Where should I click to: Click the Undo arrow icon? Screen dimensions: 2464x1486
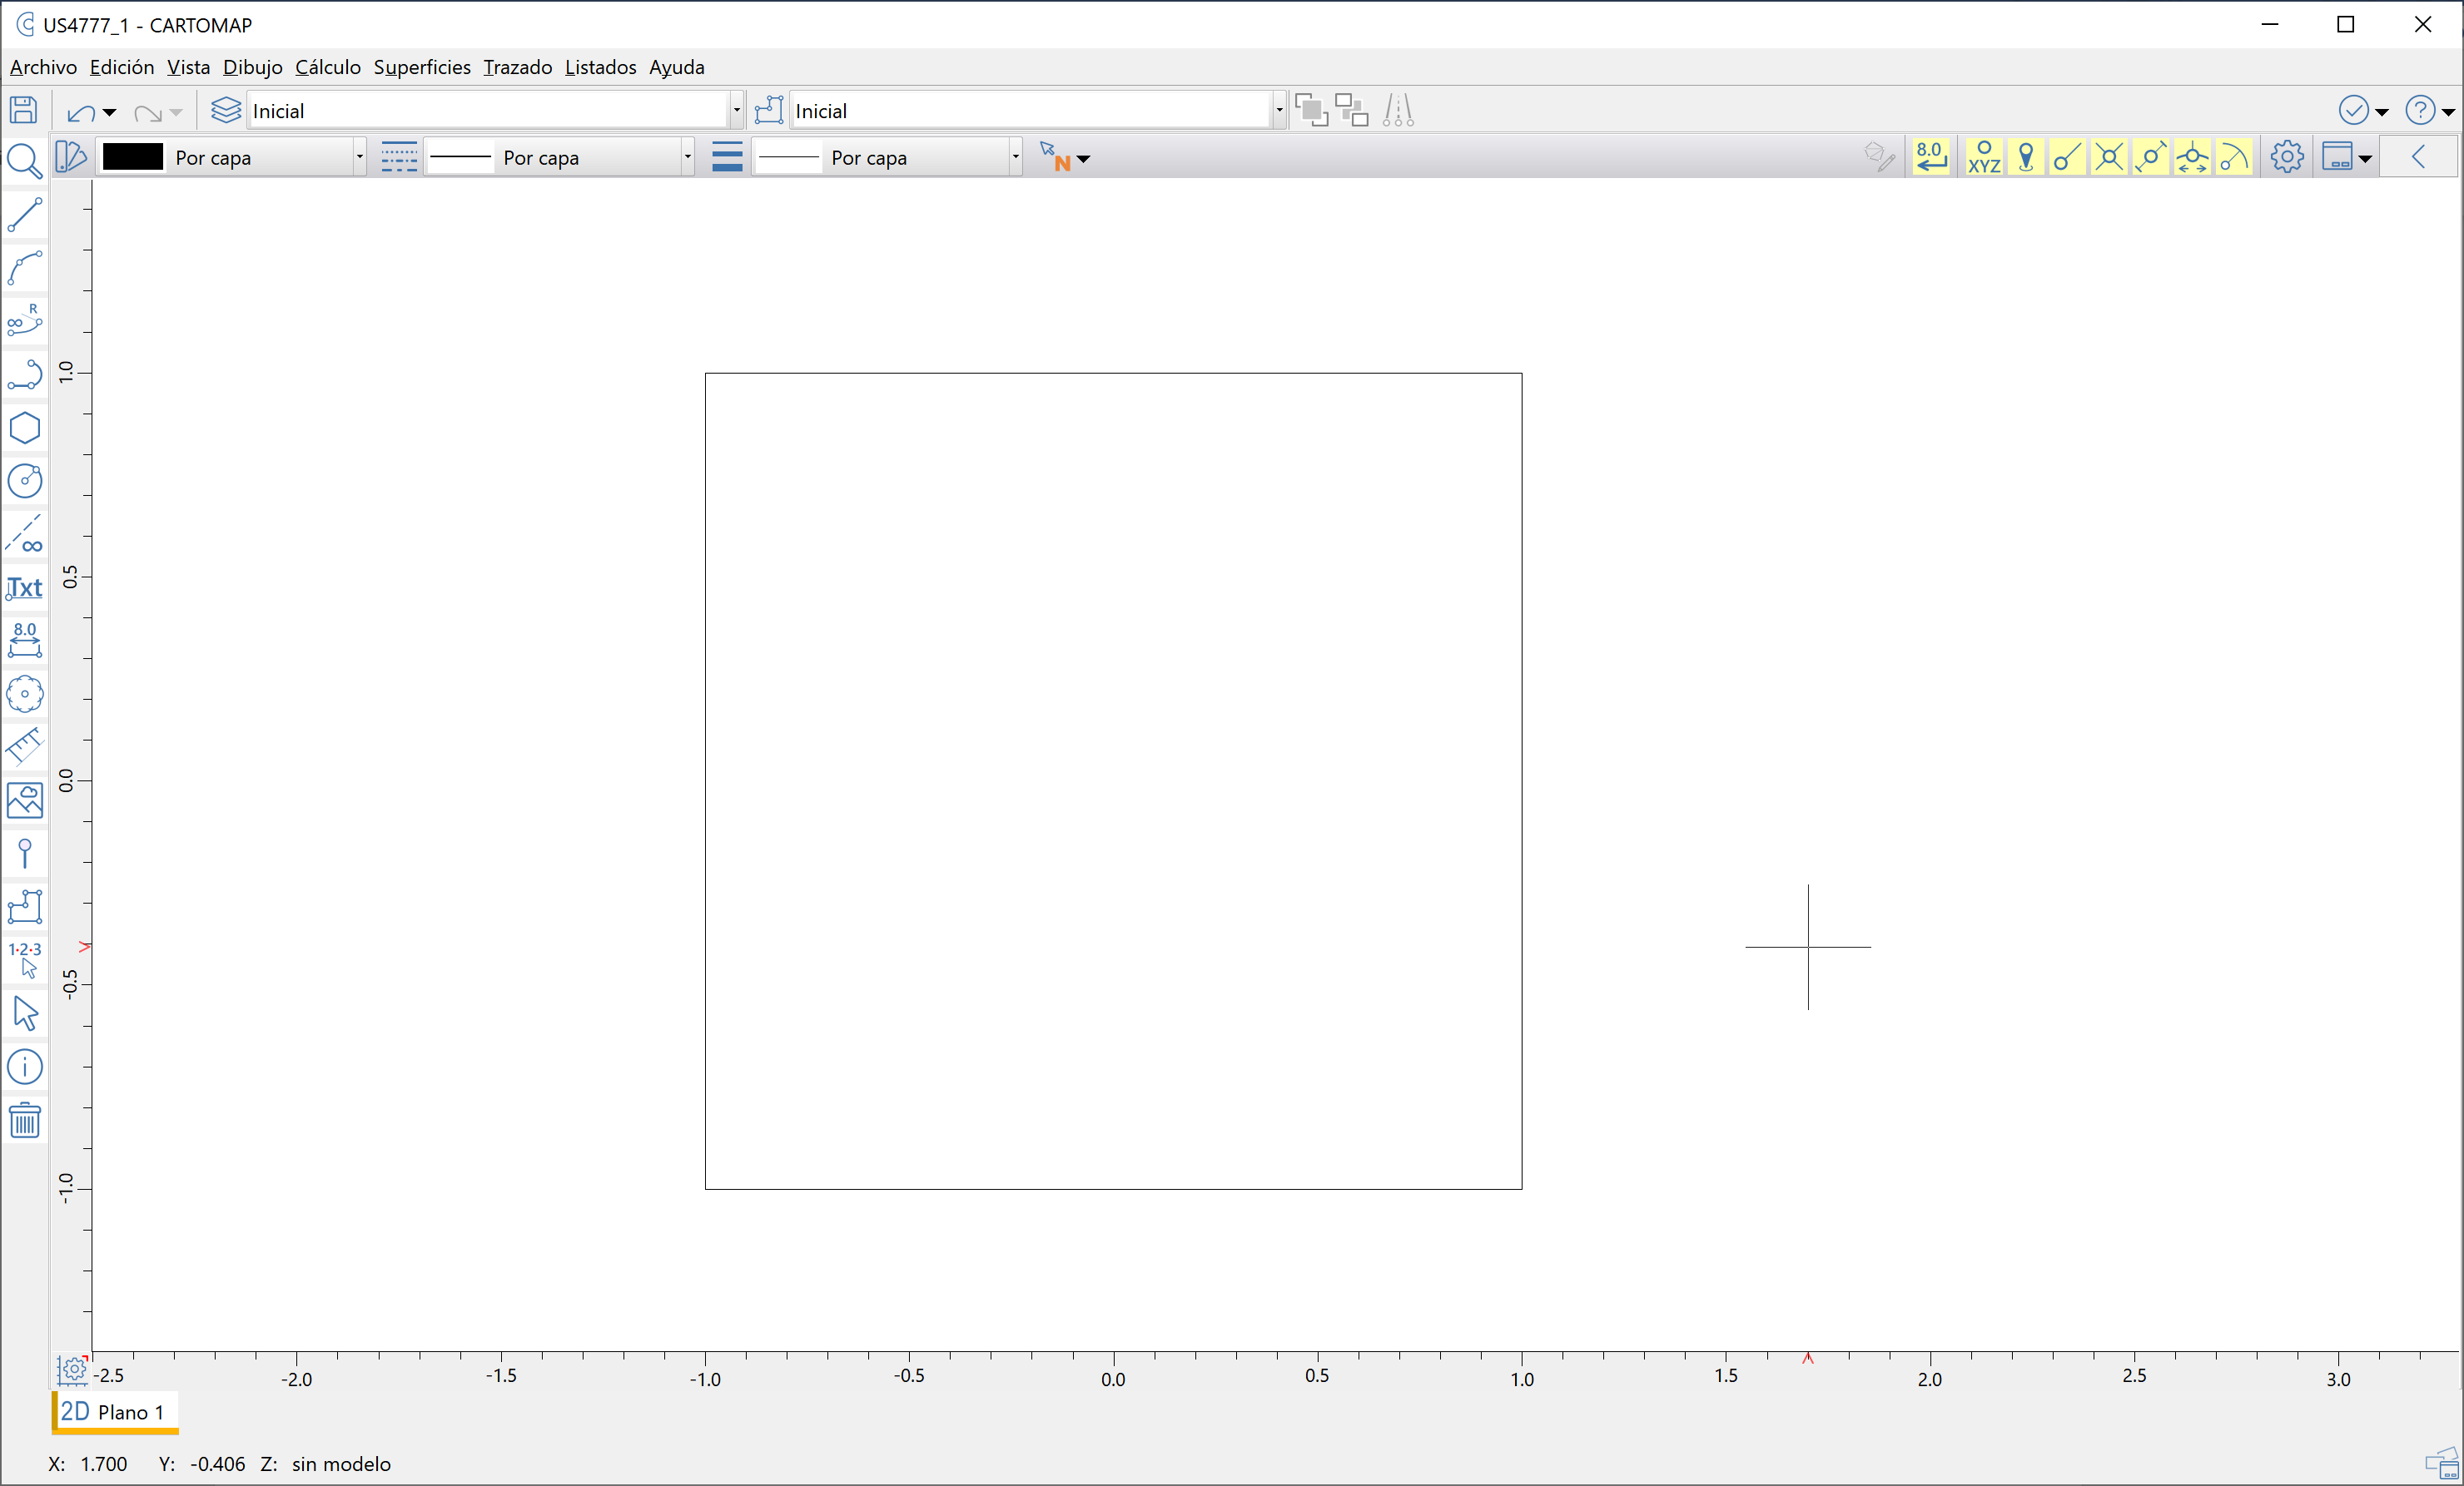click(81, 112)
